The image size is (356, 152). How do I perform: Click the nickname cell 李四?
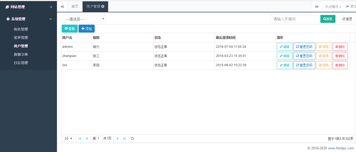[x=123, y=65]
